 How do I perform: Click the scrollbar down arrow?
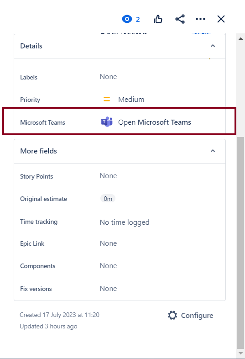[x=240, y=353]
